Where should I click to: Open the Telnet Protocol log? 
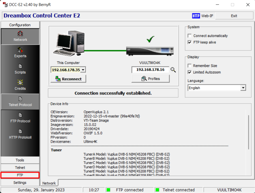20,101
